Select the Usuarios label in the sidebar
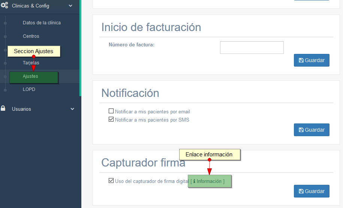 21,109
